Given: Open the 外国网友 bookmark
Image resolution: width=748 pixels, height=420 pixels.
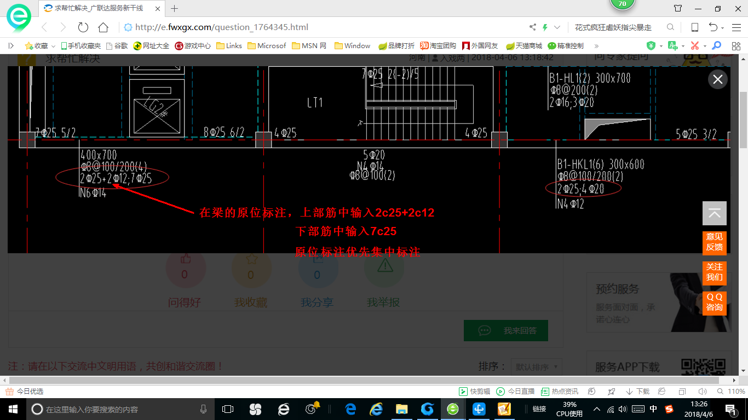Looking at the screenshot, I should (480, 46).
